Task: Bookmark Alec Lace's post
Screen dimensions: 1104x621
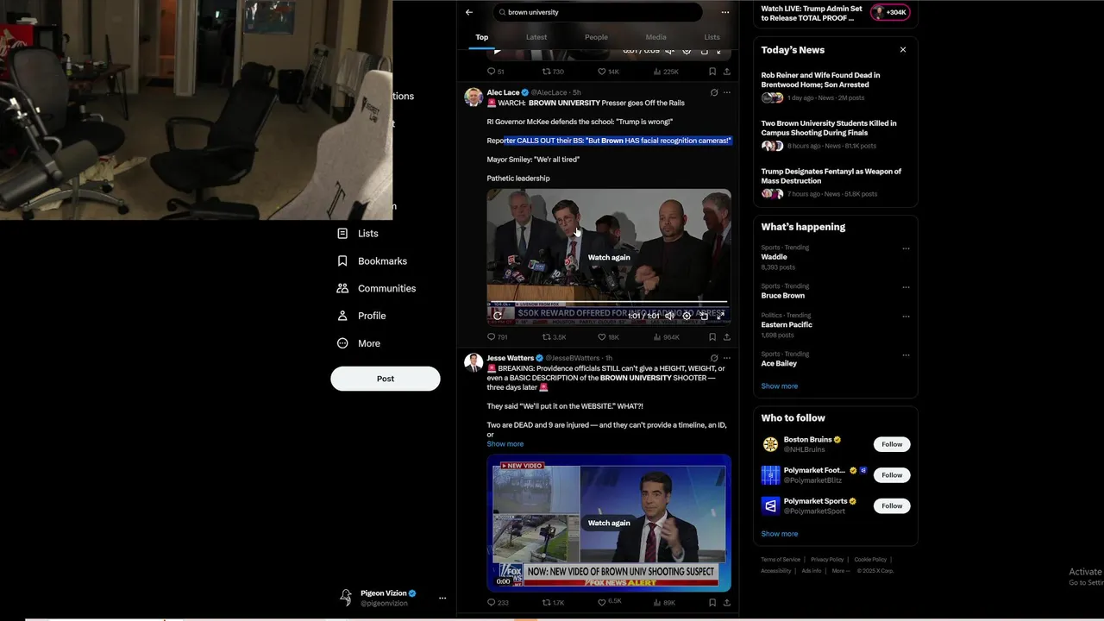Action: pyautogui.click(x=712, y=337)
